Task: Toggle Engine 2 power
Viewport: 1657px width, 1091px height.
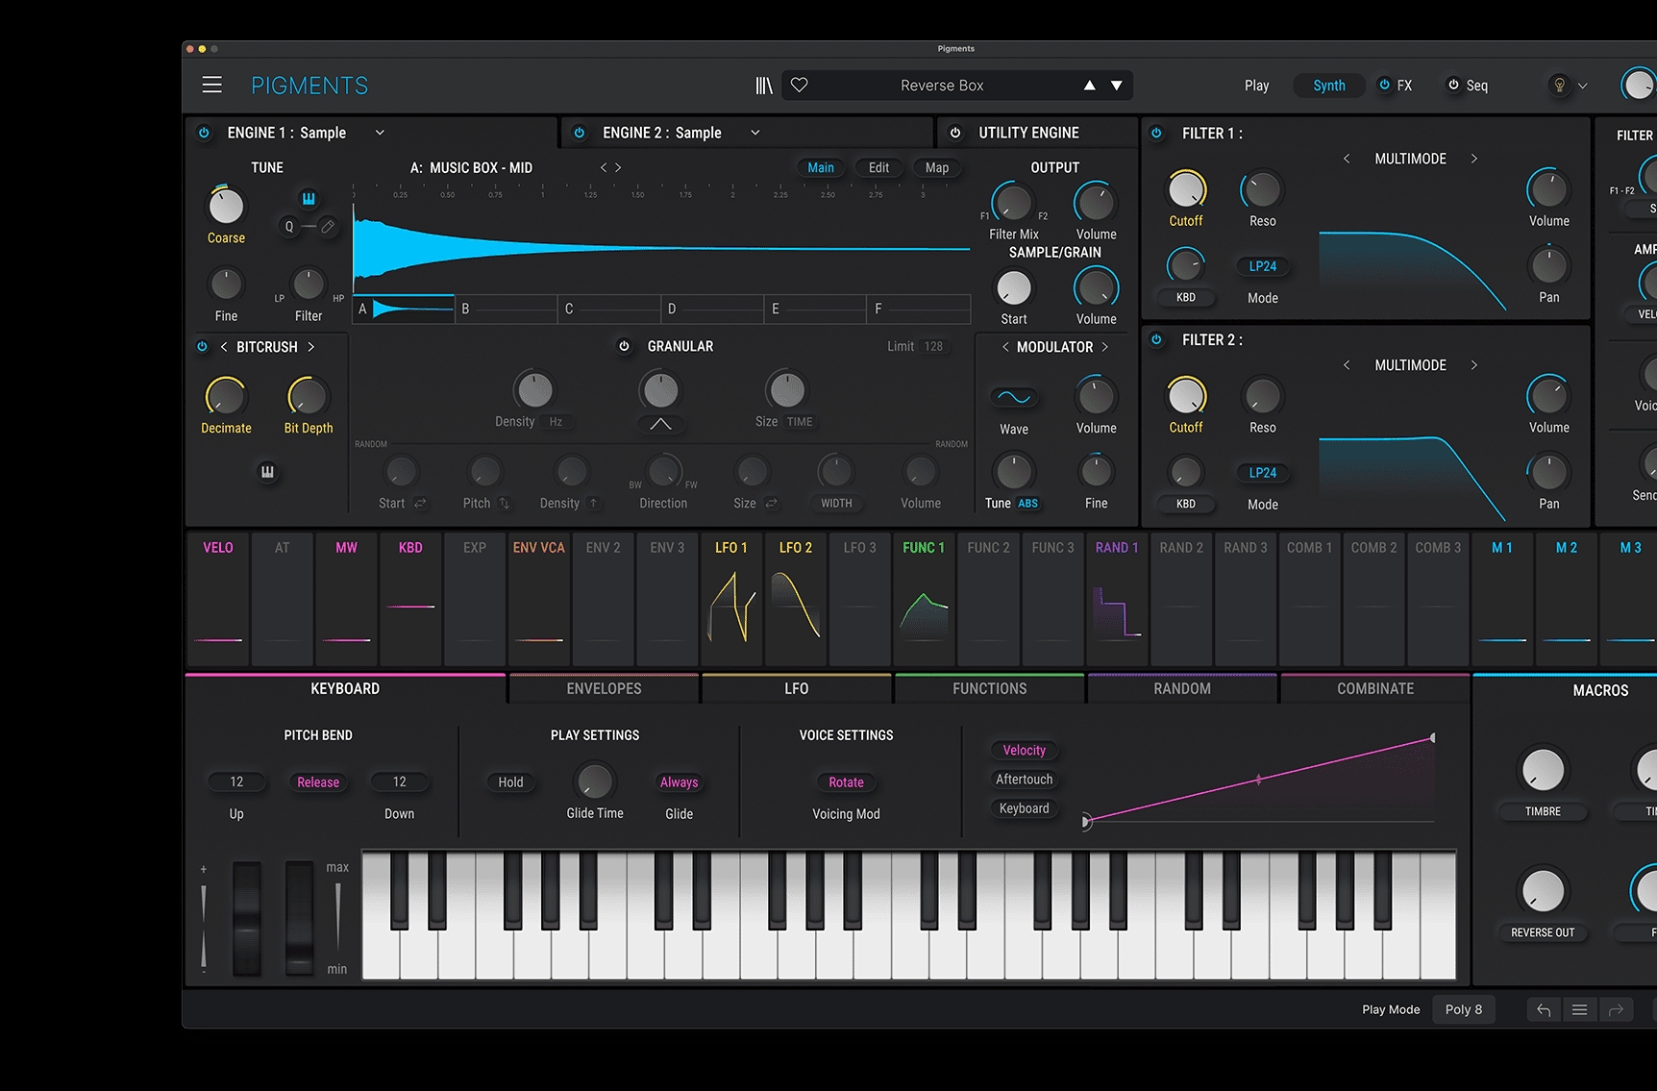Action: click(580, 133)
